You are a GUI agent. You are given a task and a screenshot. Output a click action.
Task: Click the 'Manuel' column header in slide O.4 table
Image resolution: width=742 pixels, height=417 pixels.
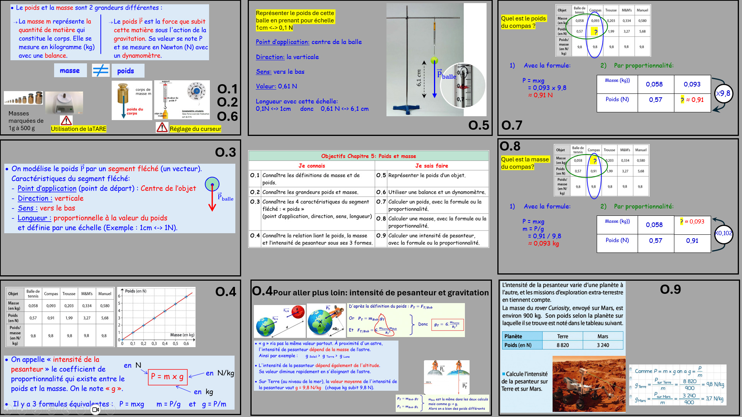(105, 294)
